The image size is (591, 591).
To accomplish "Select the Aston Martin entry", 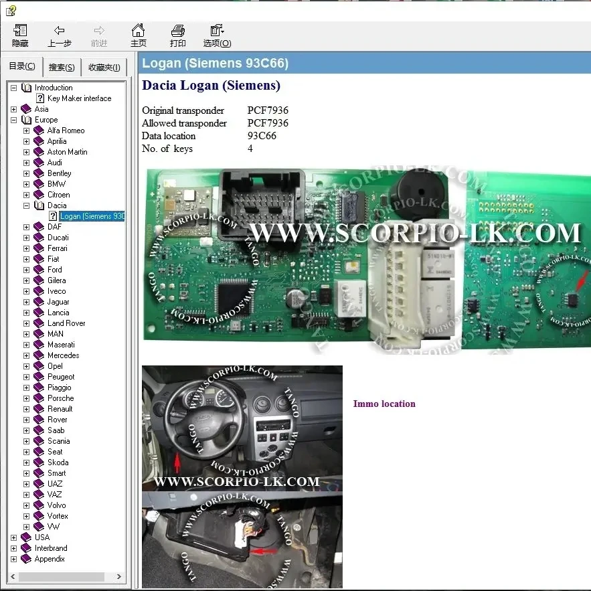I will click(x=67, y=152).
